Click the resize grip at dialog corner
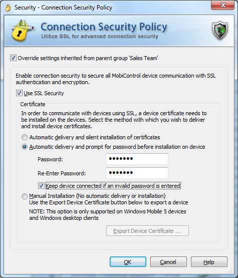The width and height of the screenshot is (238, 278). pos(230,270)
